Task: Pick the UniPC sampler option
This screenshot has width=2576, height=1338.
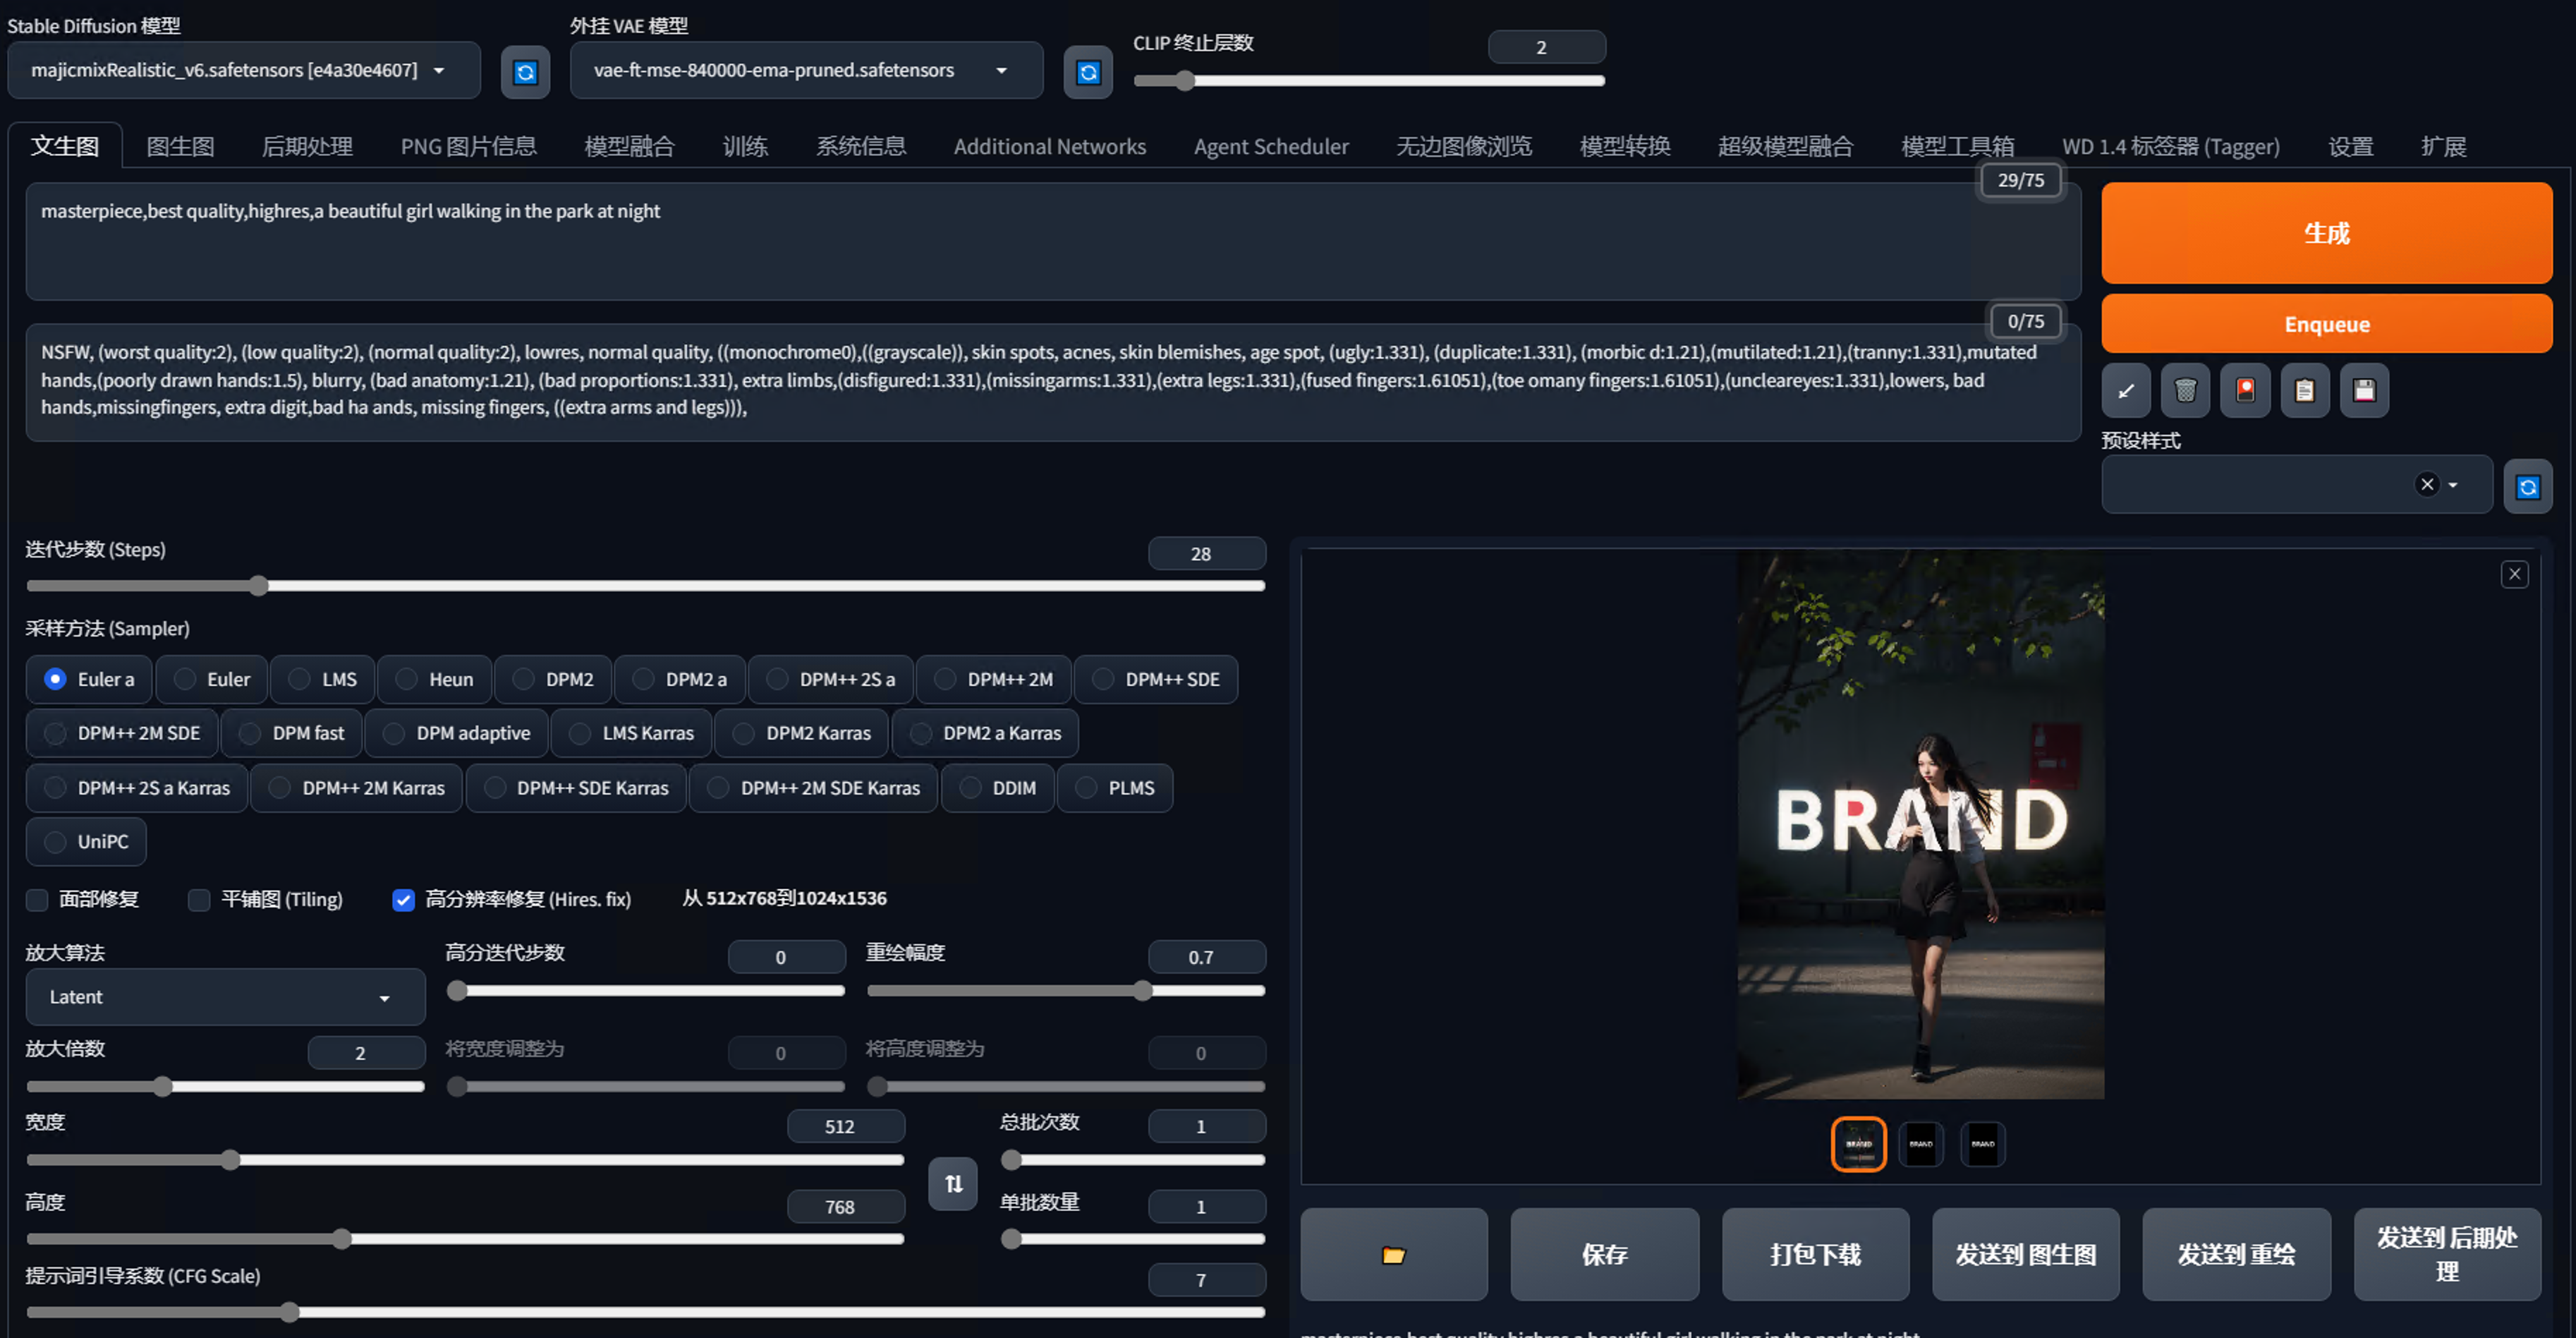Action: 86,842
